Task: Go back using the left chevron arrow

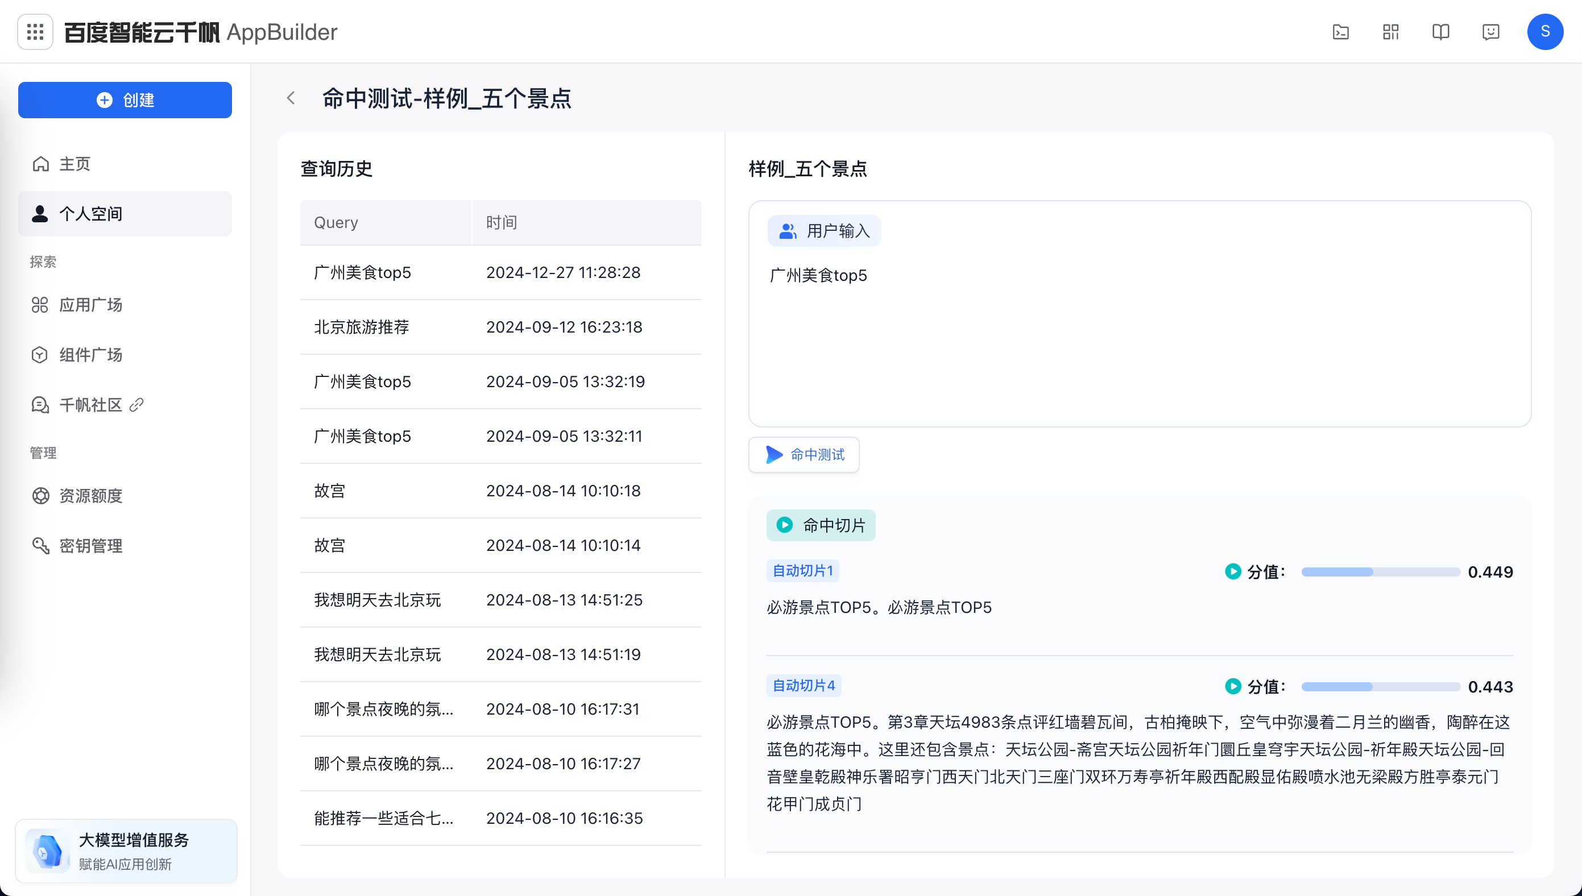Action: tap(291, 98)
